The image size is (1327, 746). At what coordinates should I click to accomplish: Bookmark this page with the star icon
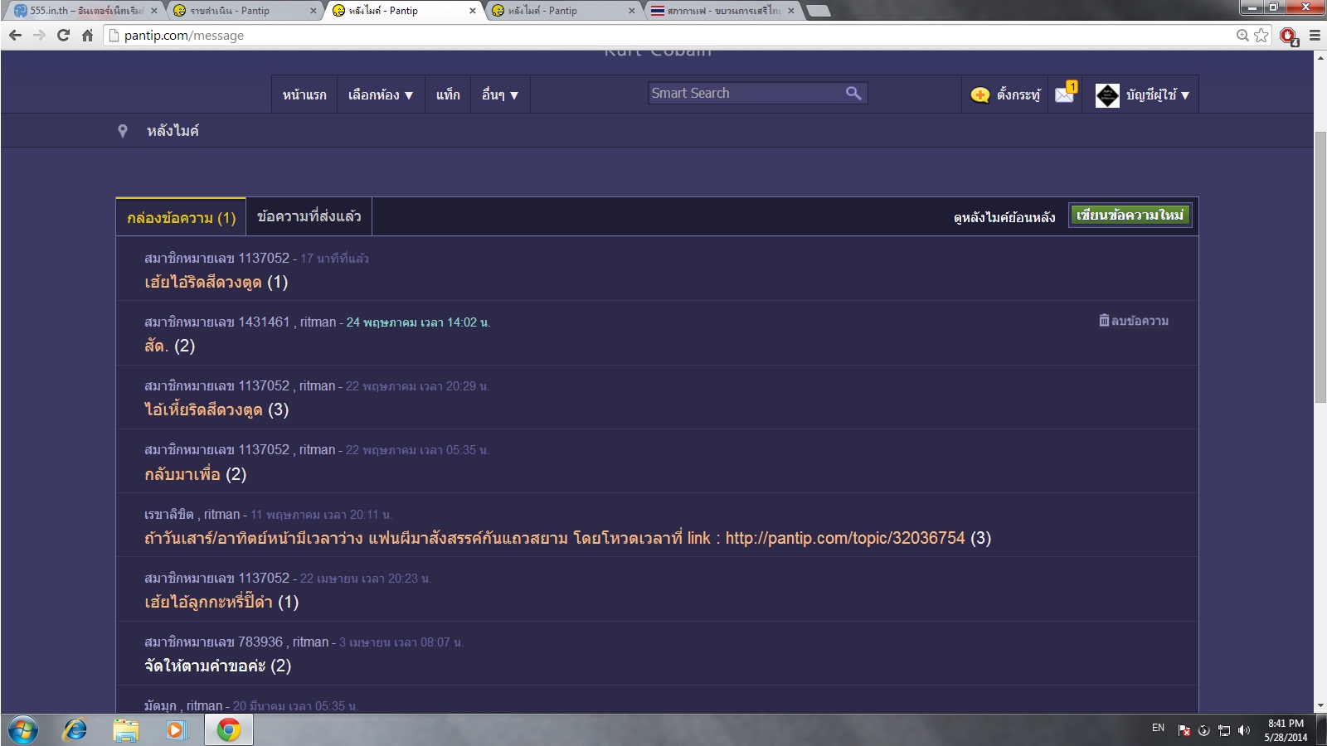(x=1261, y=35)
